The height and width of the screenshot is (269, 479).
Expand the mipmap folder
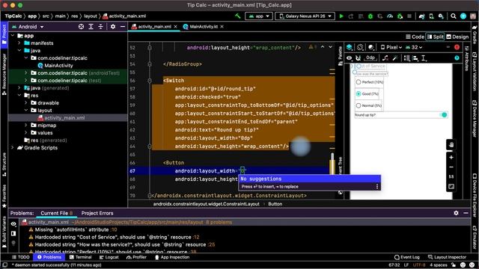26,126
